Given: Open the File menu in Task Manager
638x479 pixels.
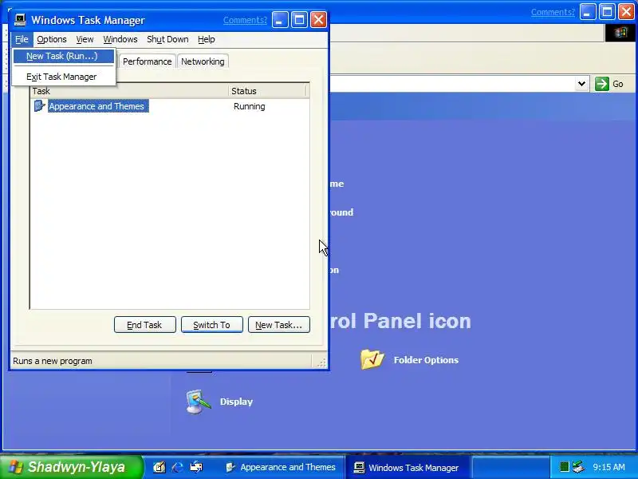Looking at the screenshot, I should 22,39.
